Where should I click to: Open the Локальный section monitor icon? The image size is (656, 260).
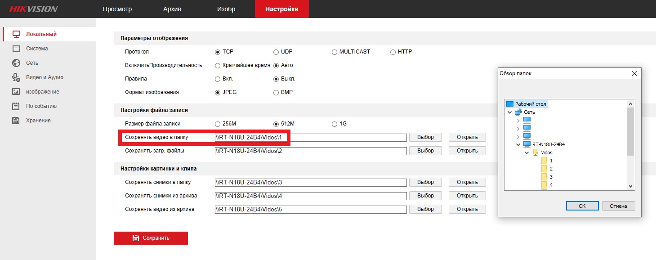pyautogui.click(x=16, y=34)
